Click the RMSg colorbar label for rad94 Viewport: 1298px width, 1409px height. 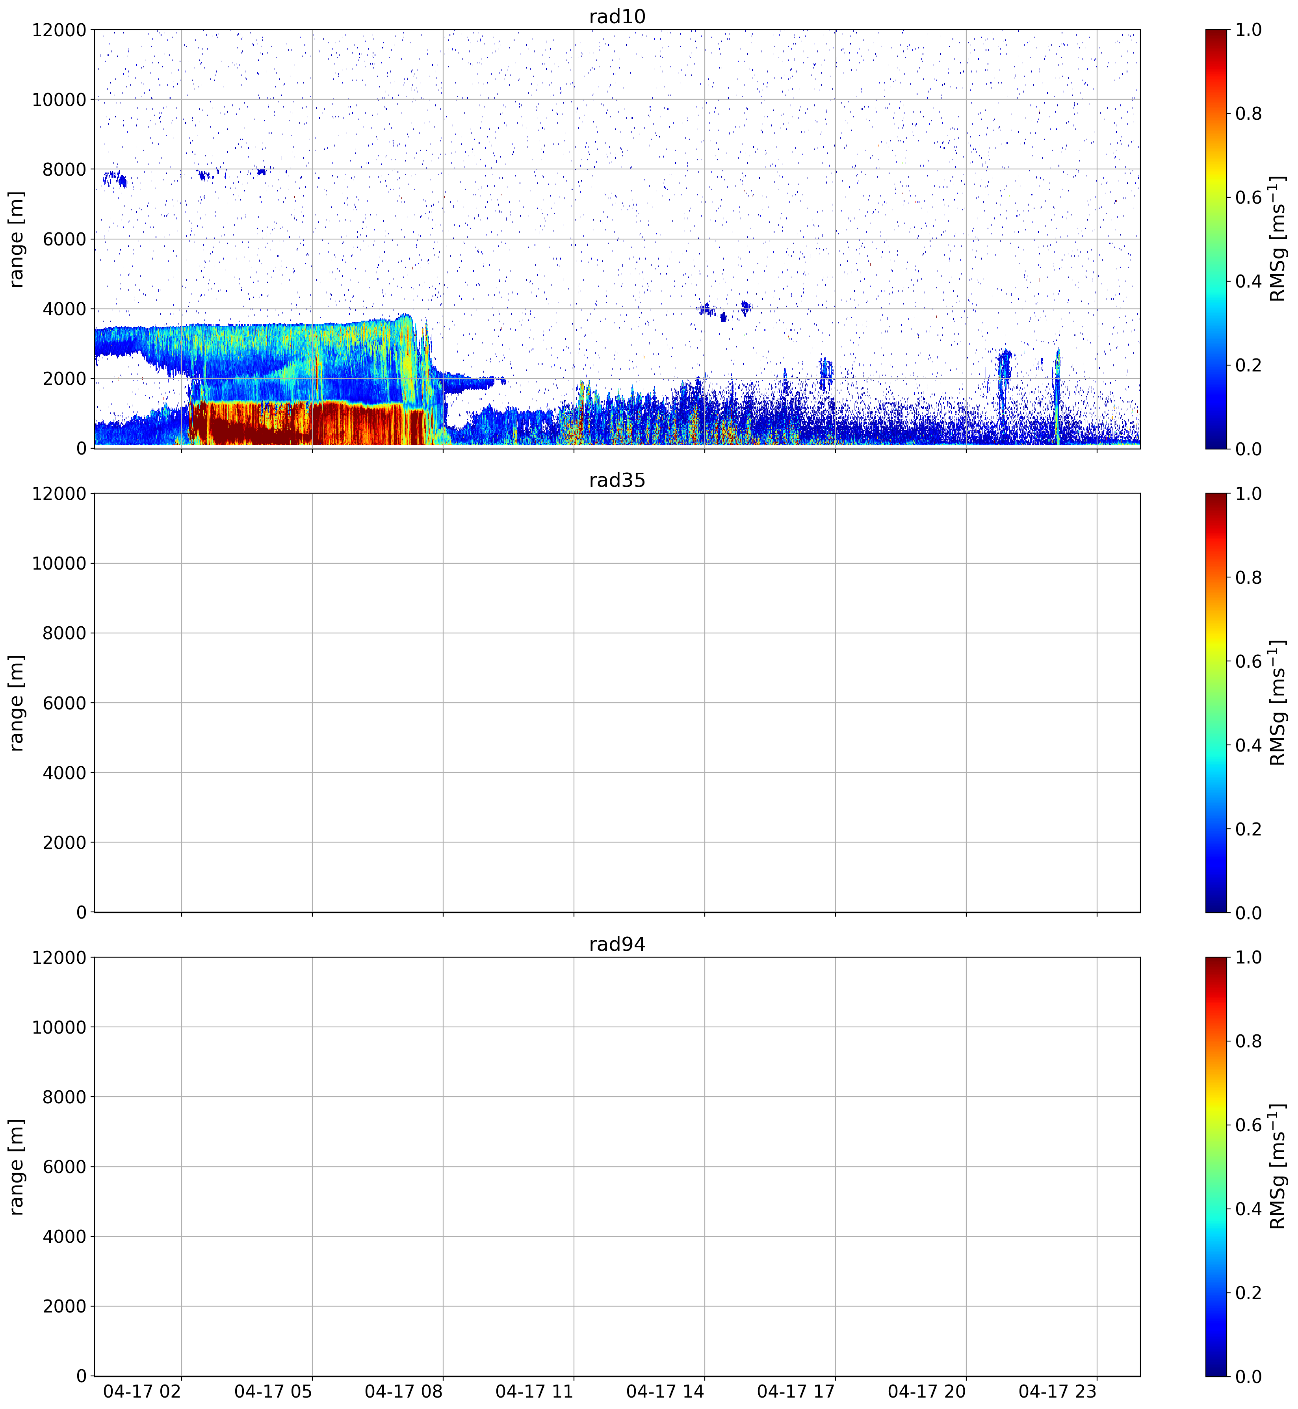[1278, 1167]
